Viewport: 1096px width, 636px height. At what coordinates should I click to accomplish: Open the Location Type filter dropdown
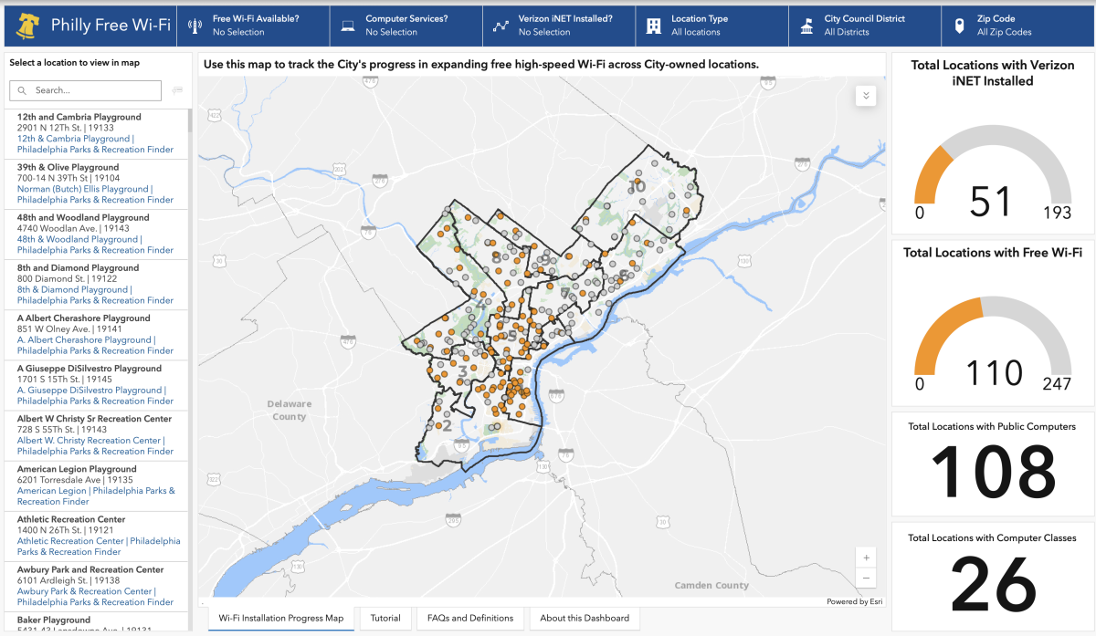(x=711, y=26)
